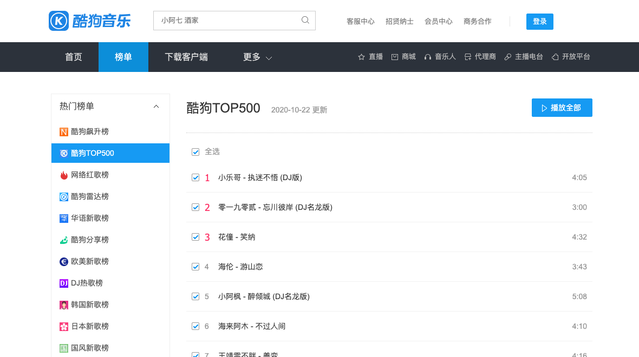Play song 花僮 - 笑纳
The width and height of the screenshot is (639, 357).
(236, 237)
